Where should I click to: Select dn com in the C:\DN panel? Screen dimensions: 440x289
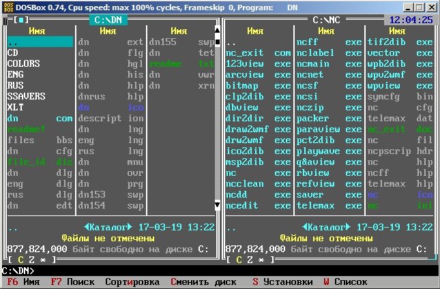40,119
